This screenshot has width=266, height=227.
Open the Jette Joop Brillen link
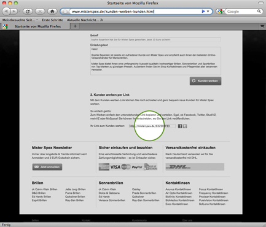pos(76,189)
